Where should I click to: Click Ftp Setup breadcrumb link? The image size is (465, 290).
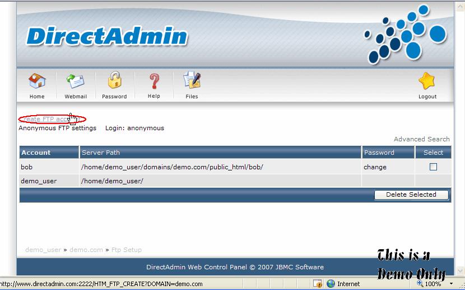[x=126, y=250]
